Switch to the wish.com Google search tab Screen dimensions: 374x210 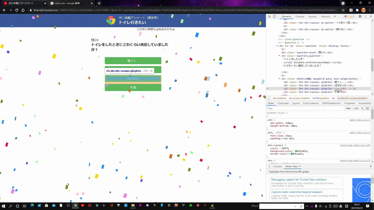click(x=72, y=3)
